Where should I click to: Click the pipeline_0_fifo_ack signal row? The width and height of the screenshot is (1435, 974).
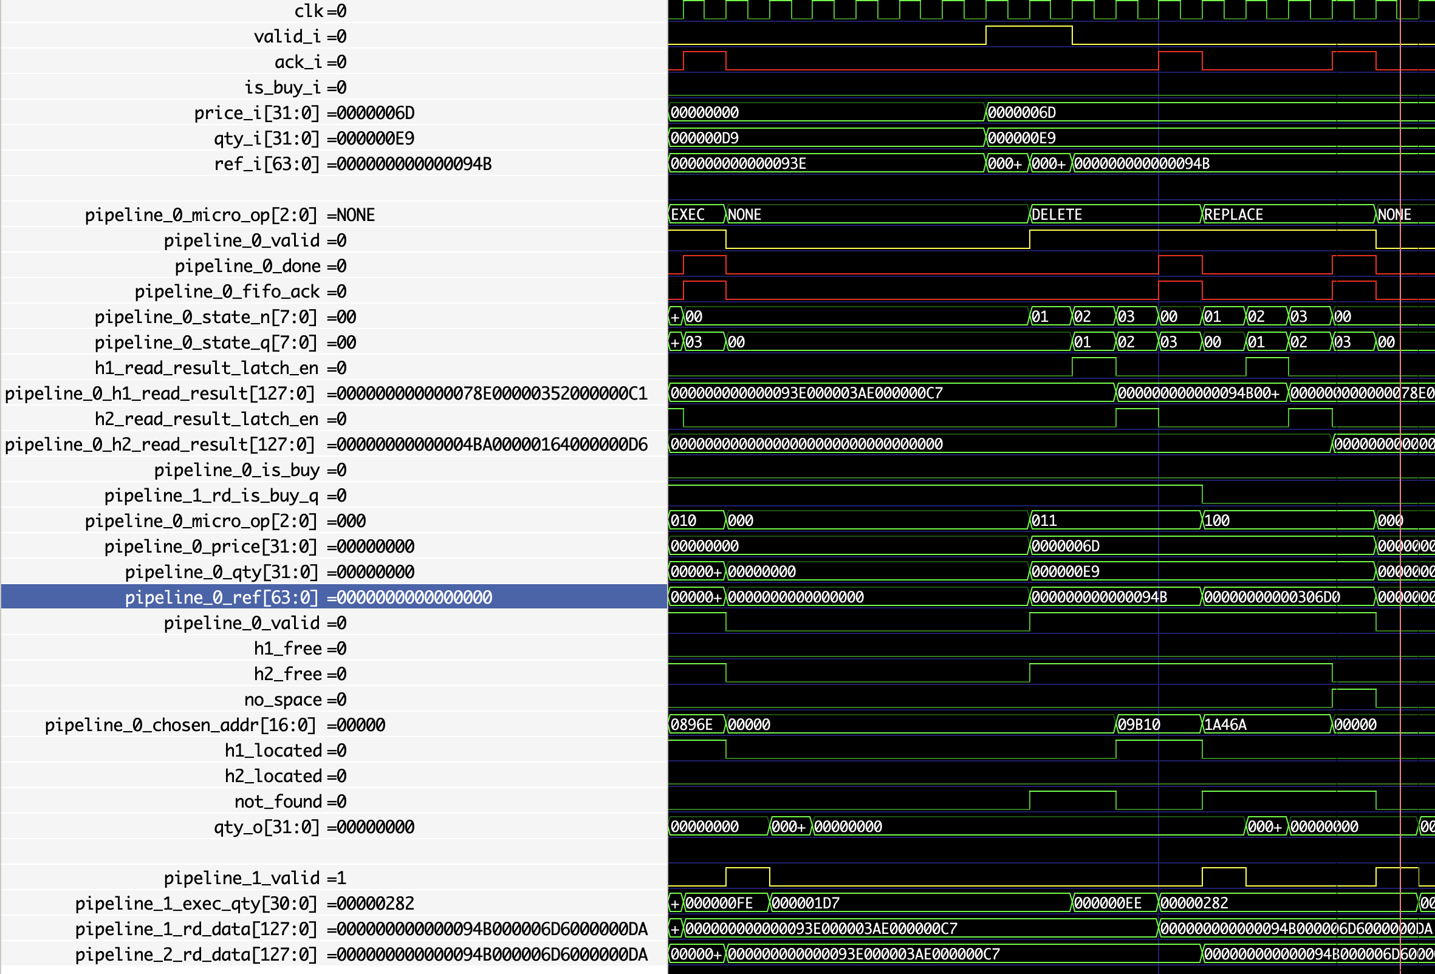pyautogui.click(x=334, y=291)
